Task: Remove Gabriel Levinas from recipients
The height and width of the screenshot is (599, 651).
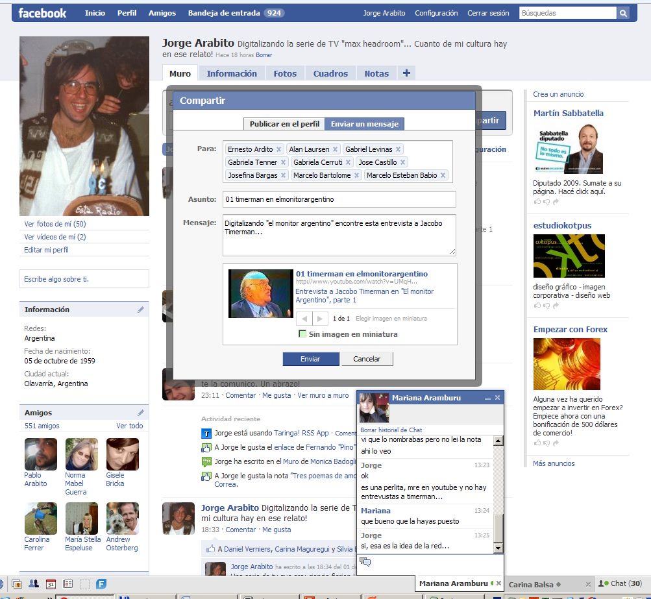Action: pos(398,149)
